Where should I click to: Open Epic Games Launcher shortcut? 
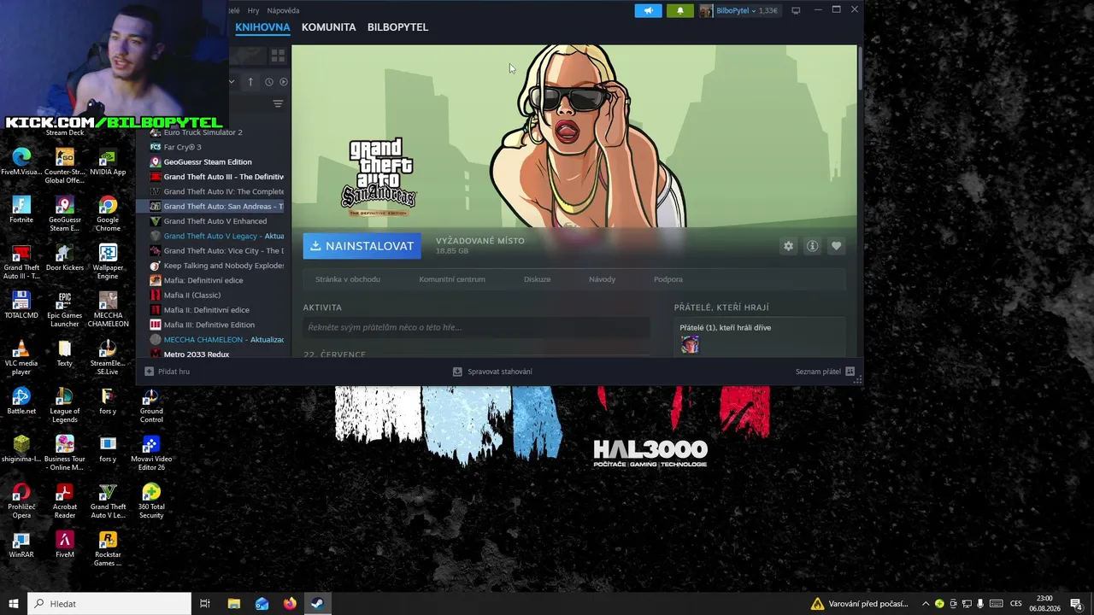tap(64, 310)
